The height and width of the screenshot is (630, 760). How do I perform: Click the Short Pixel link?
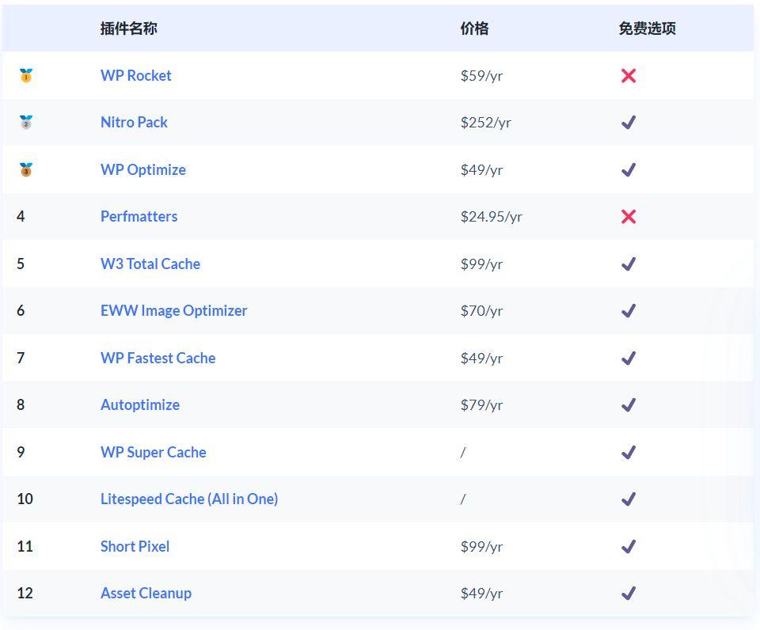pos(135,546)
